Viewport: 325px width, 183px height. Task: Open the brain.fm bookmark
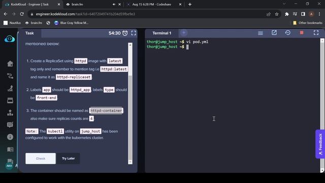click(34, 23)
